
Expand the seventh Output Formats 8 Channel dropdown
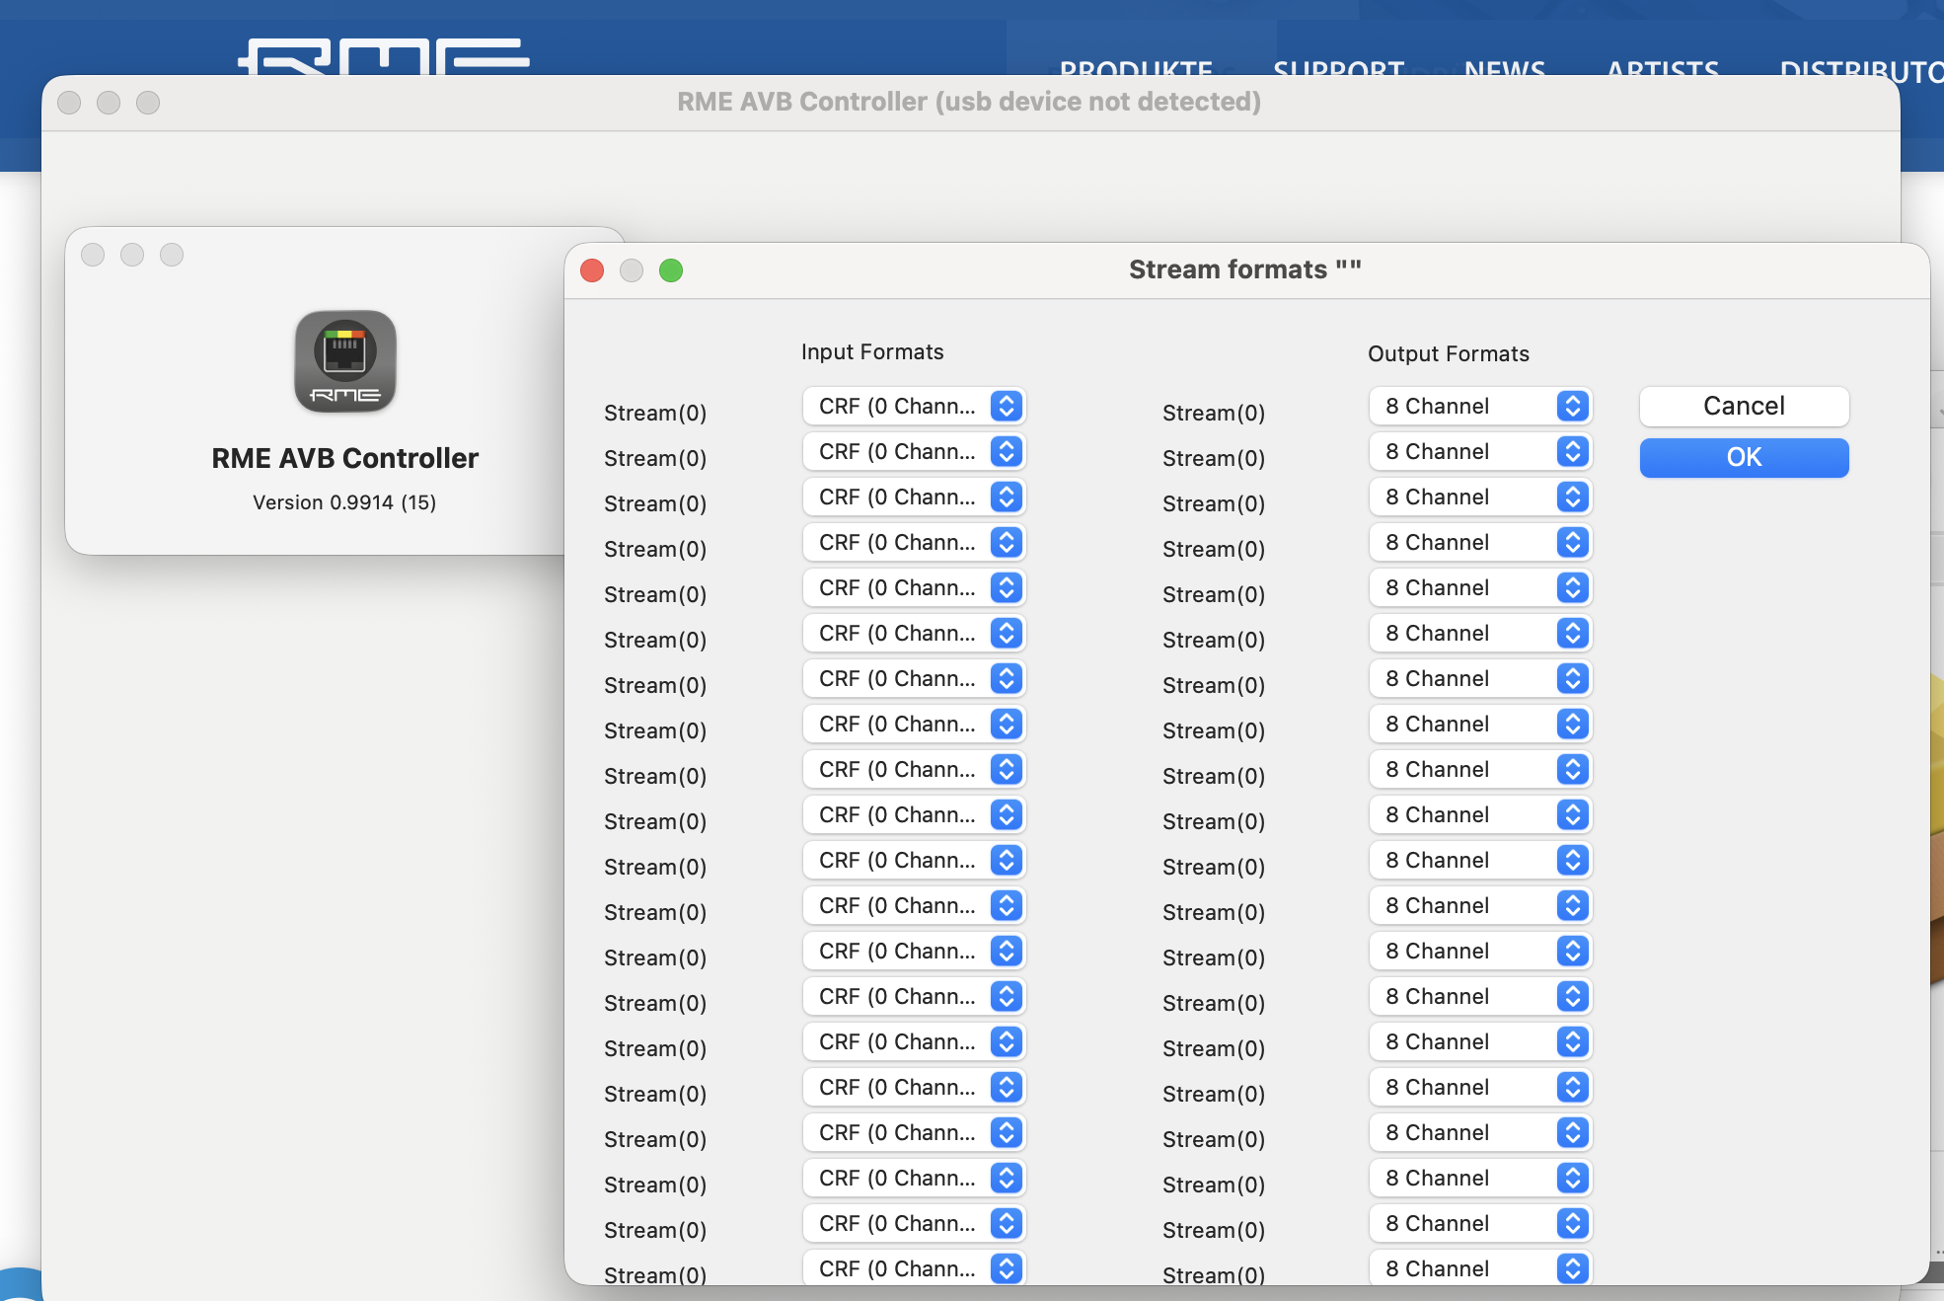coord(1480,678)
